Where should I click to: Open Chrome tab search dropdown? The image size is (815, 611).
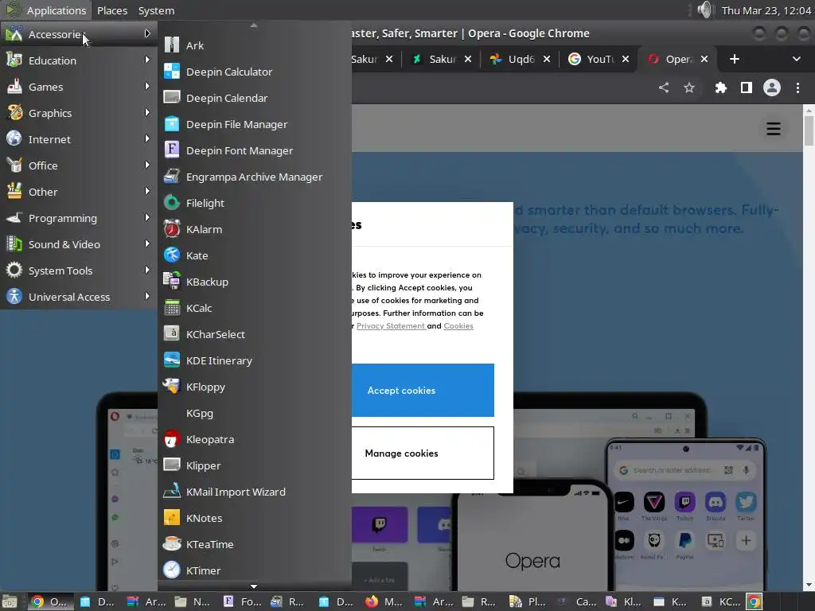coord(796,59)
